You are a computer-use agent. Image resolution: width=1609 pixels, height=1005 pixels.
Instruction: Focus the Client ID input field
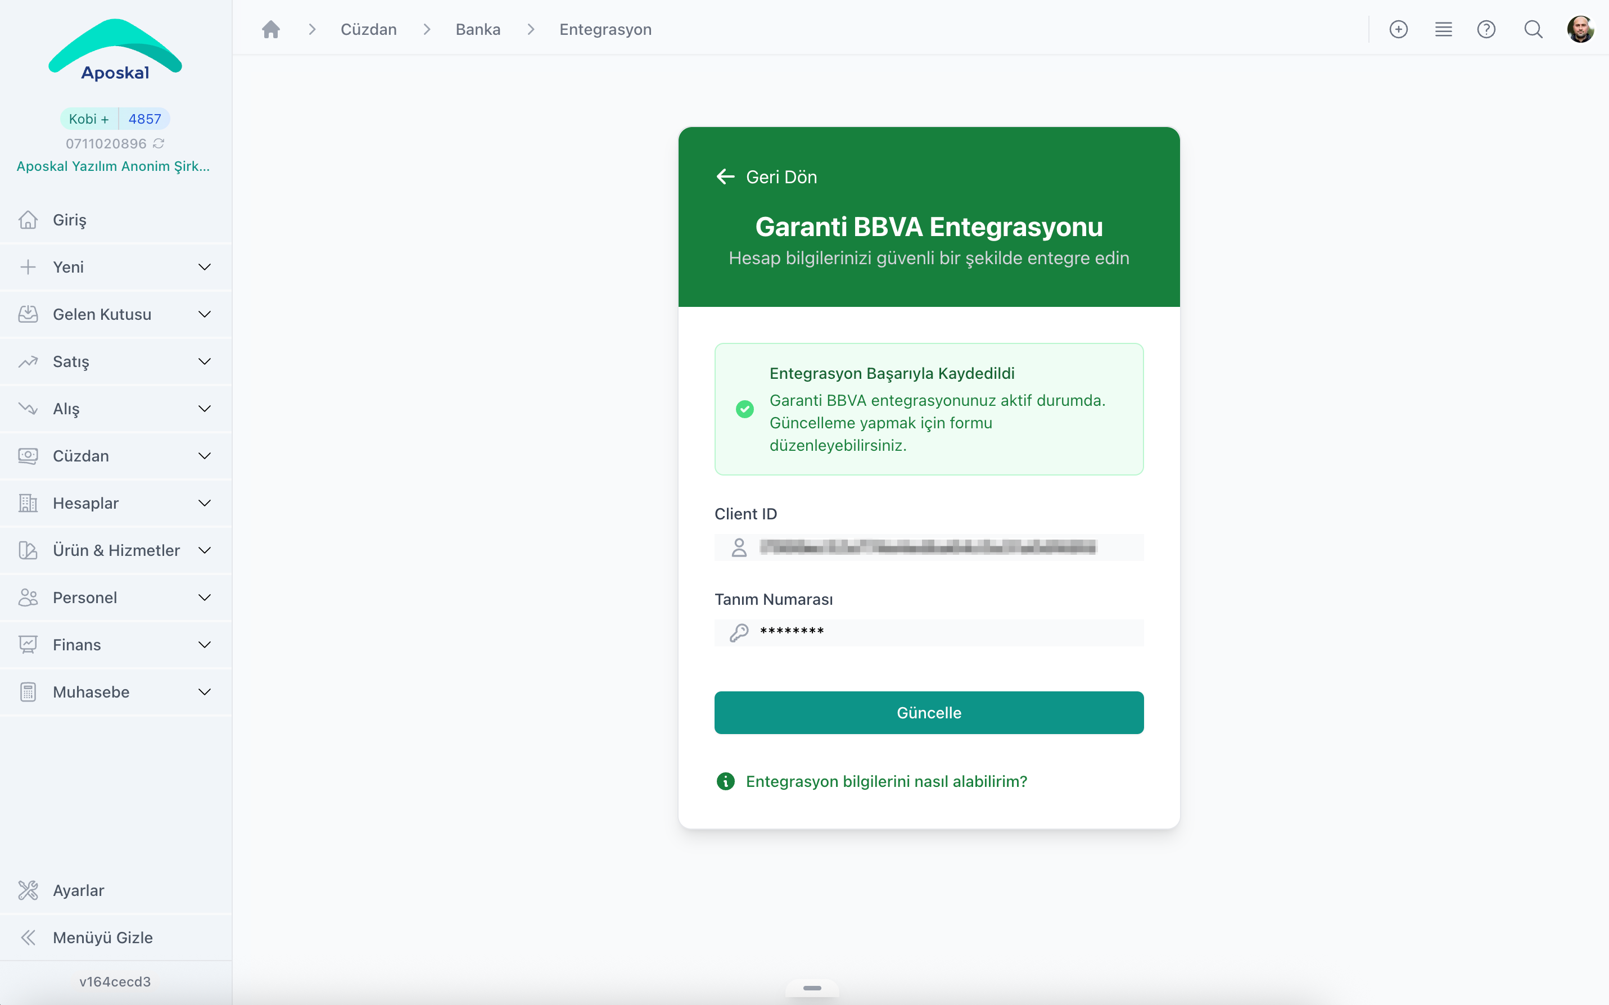click(x=928, y=547)
